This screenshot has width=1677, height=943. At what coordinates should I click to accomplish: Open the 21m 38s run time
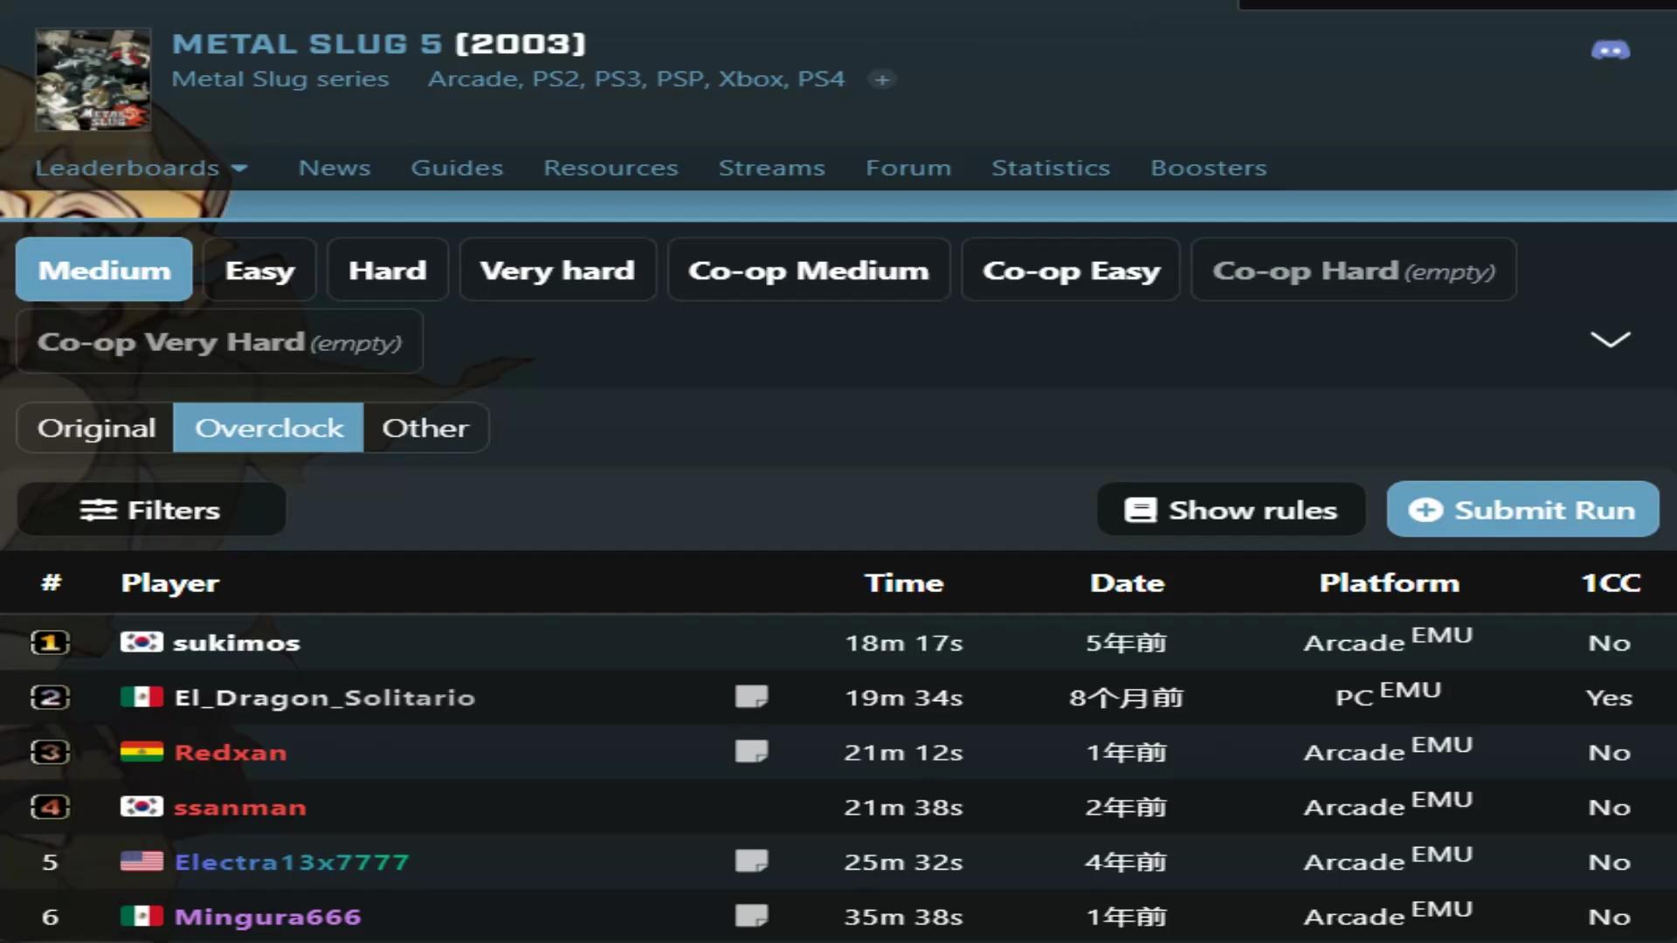(903, 808)
